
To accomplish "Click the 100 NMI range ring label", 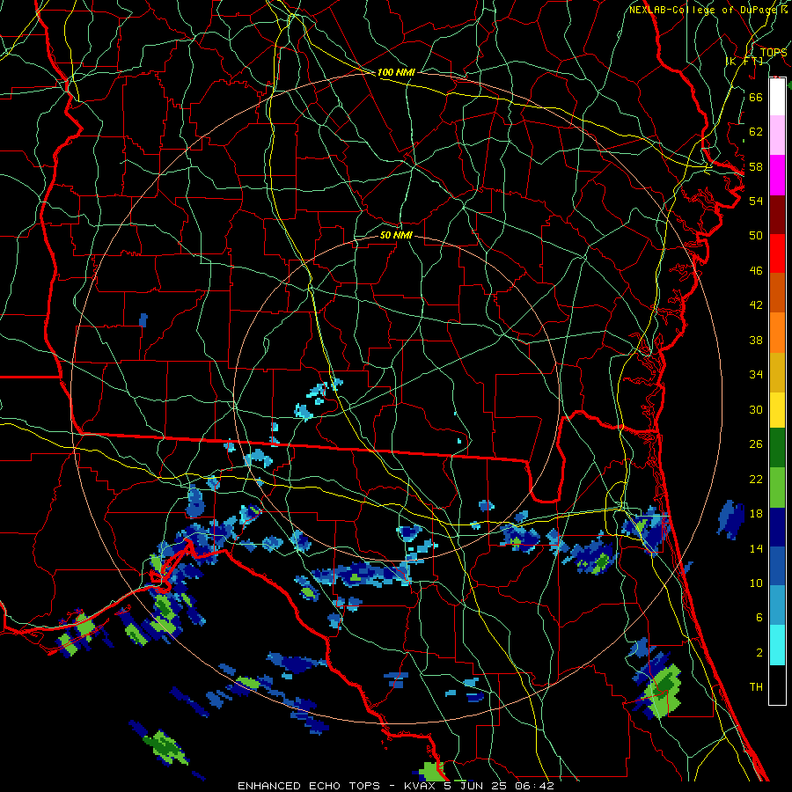I will click(x=396, y=72).
